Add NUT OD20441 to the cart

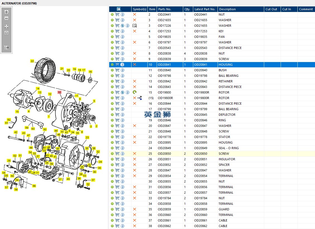coord(117,14)
